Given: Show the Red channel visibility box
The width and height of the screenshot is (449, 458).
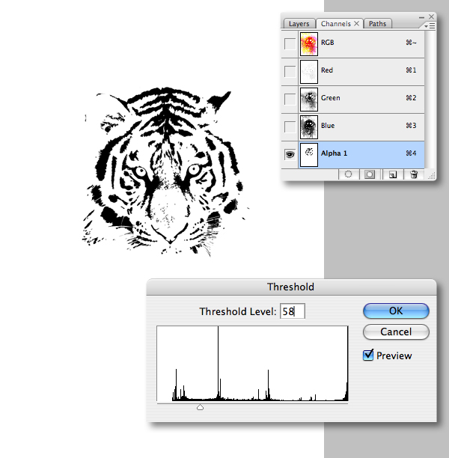Looking at the screenshot, I should [290, 71].
